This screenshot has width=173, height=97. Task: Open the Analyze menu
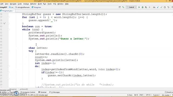26,4
